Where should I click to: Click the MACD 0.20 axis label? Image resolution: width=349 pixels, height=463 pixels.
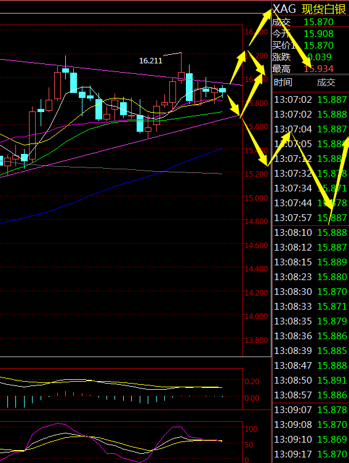[x=252, y=382]
